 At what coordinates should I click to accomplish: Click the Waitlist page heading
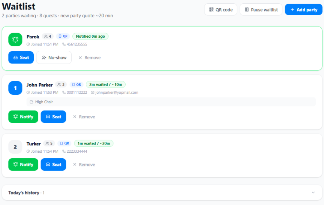(19, 6)
